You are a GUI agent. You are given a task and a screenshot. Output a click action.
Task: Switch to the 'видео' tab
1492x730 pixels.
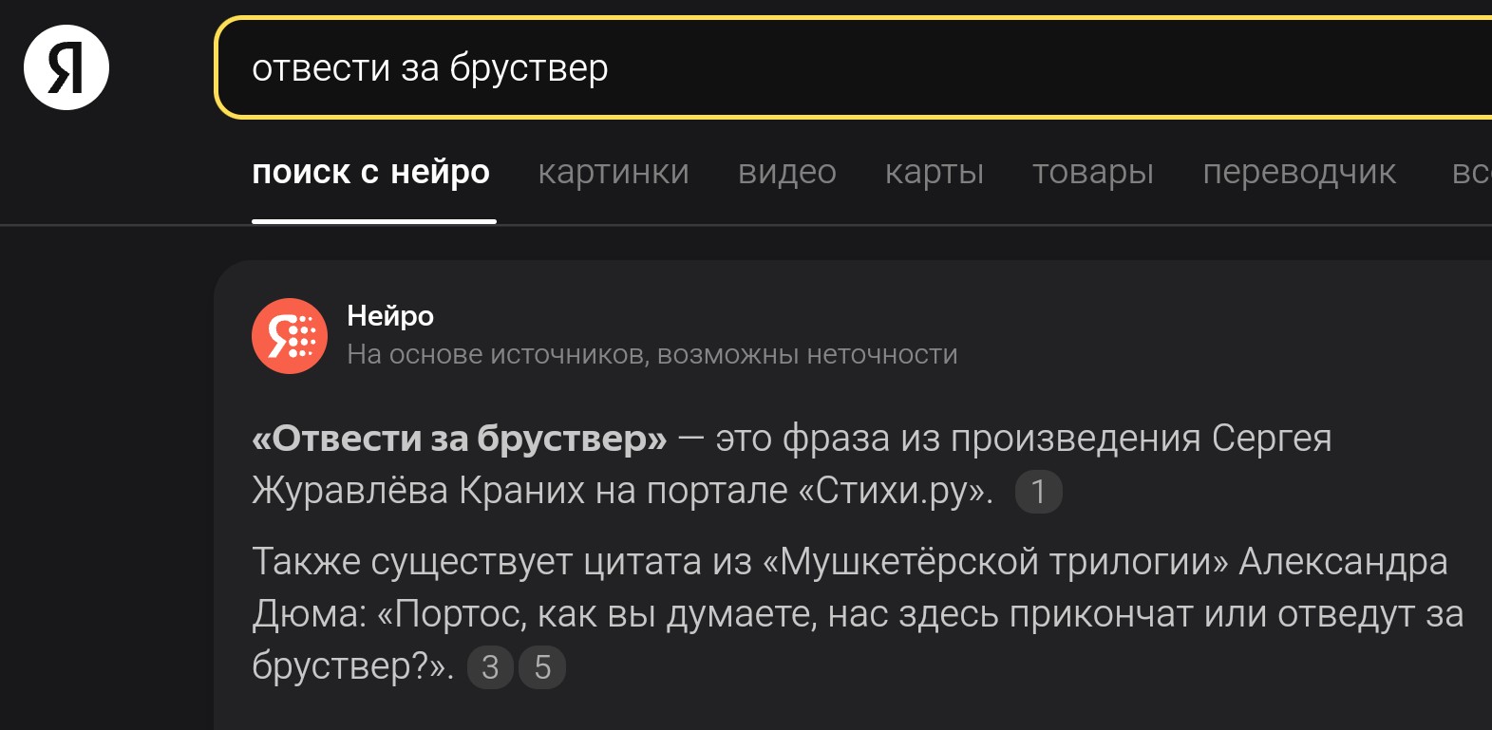point(786,173)
